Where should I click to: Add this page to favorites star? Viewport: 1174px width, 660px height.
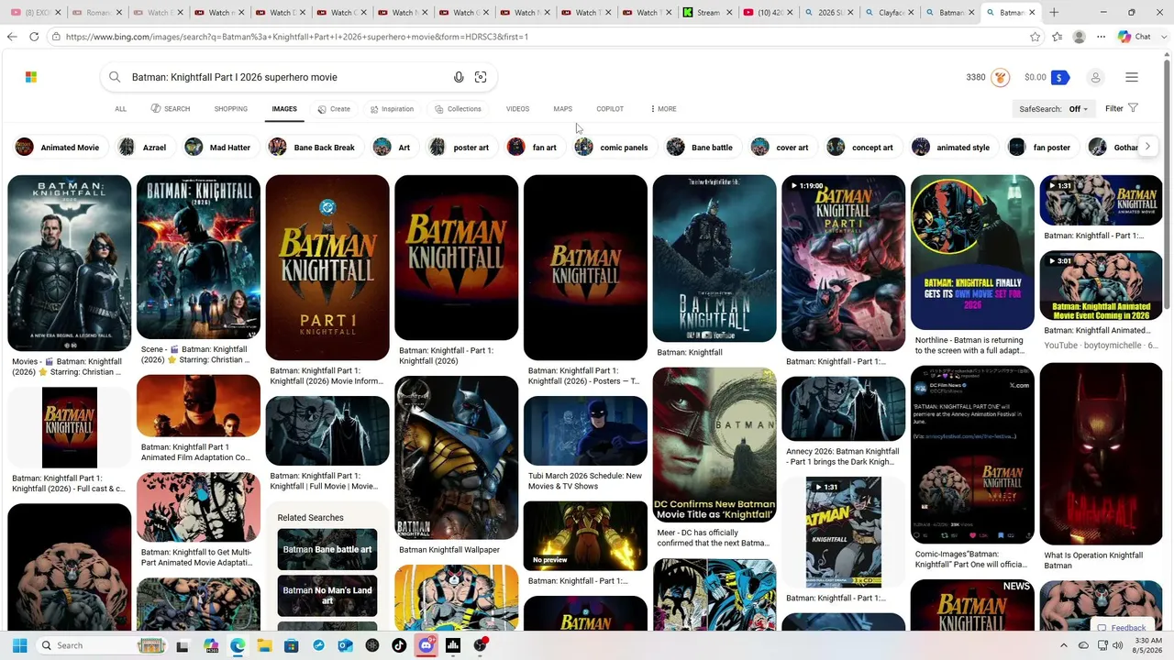1036,37
